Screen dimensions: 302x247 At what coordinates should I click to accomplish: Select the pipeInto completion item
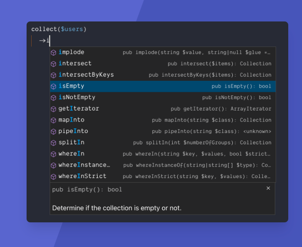(163, 131)
